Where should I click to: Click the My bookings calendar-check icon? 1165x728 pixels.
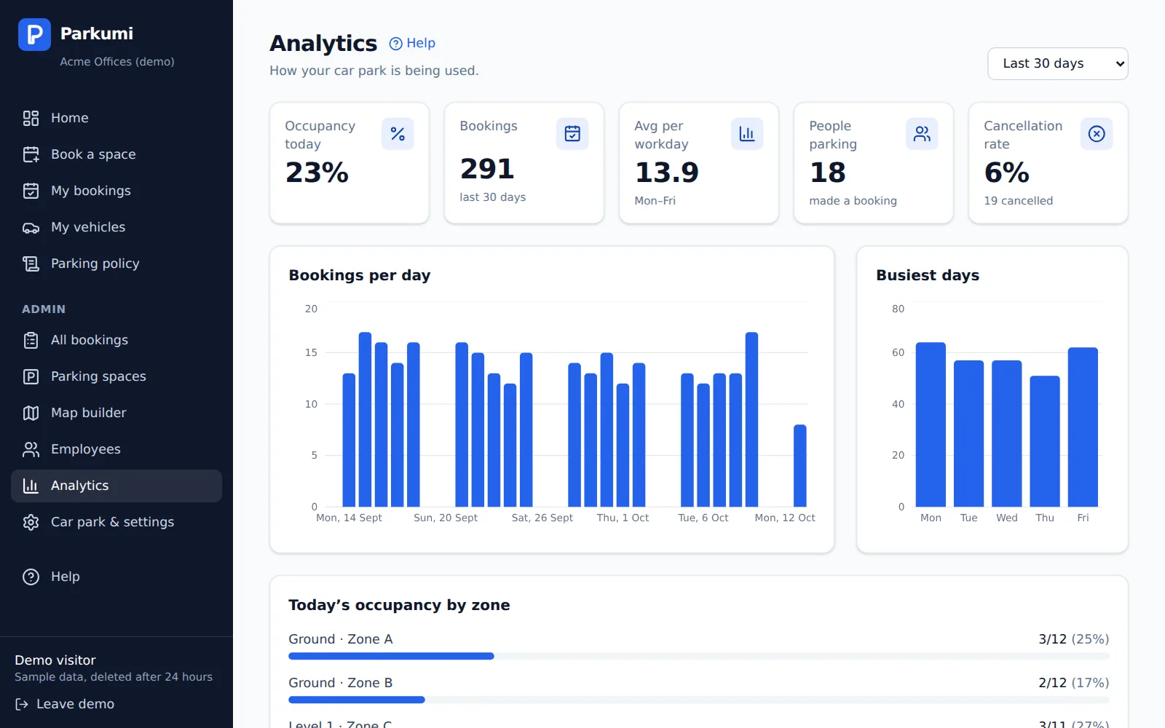tap(31, 191)
